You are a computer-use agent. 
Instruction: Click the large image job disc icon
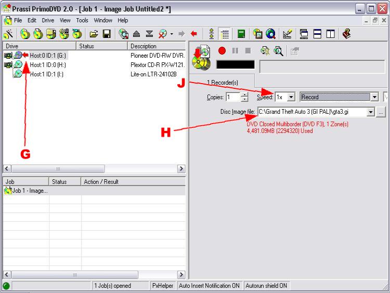201,58
